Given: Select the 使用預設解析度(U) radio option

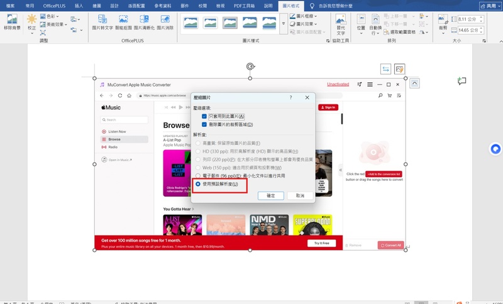Looking at the screenshot, I should (198, 184).
